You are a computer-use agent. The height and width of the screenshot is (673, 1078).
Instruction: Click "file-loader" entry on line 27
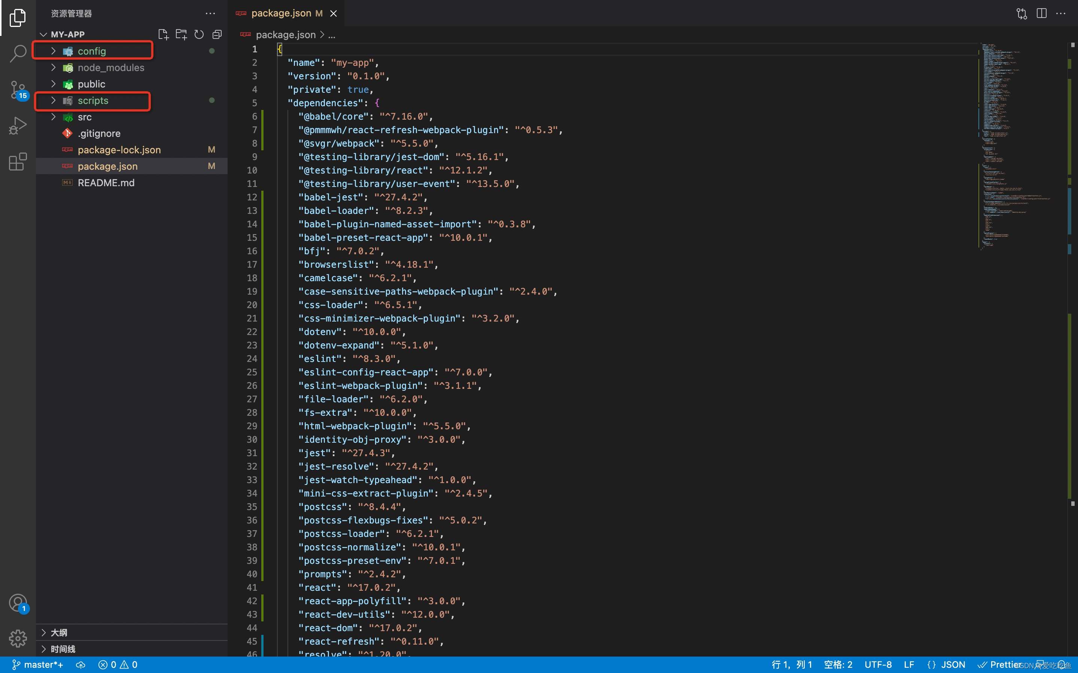pyautogui.click(x=362, y=399)
